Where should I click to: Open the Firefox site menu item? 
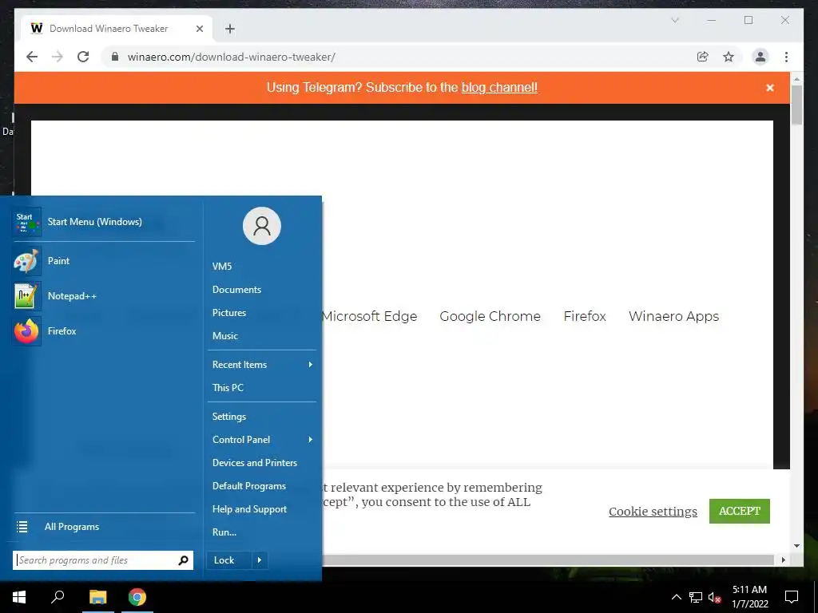585,316
